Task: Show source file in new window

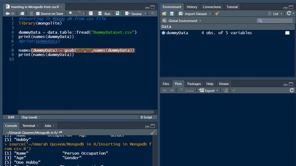Action: point(22,13)
